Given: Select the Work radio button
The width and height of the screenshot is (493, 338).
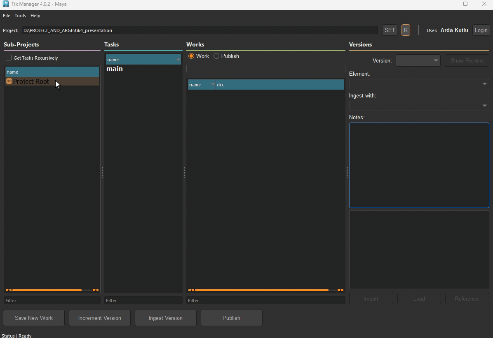Looking at the screenshot, I should pos(191,56).
